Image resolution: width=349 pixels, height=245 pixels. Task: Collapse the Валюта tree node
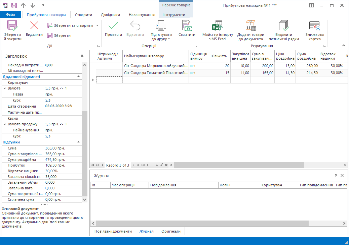point(5,88)
